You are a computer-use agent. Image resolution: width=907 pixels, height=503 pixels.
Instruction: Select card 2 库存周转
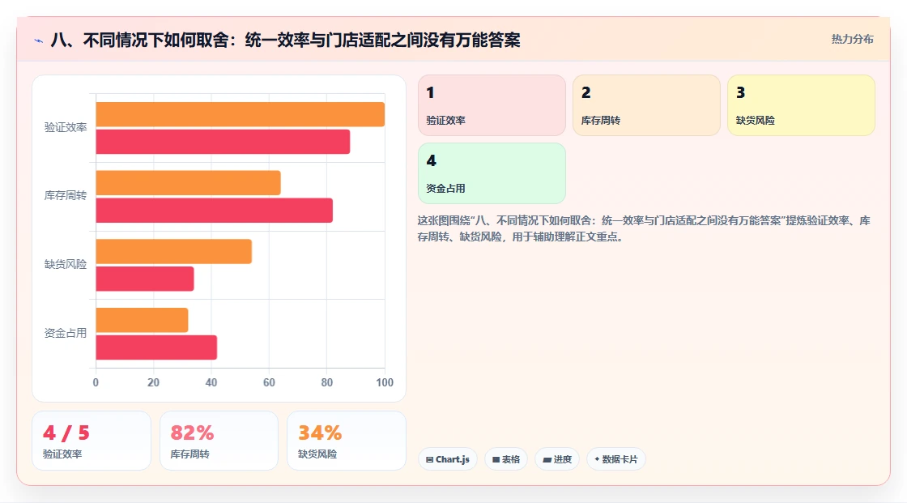tap(646, 105)
